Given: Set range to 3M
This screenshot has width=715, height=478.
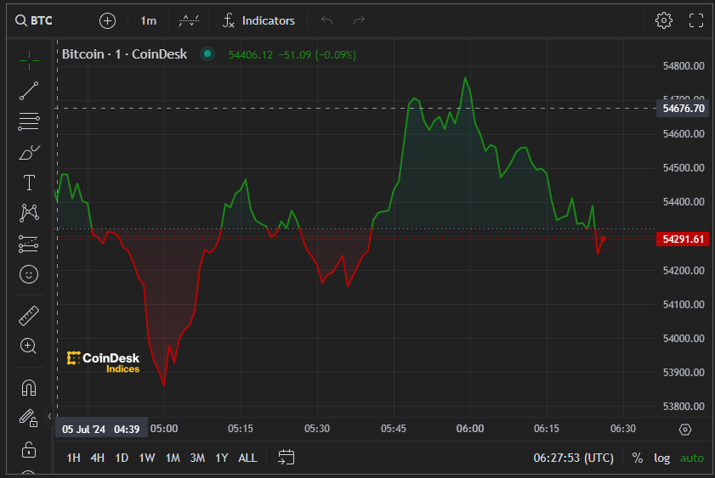Looking at the screenshot, I should tap(197, 458).
